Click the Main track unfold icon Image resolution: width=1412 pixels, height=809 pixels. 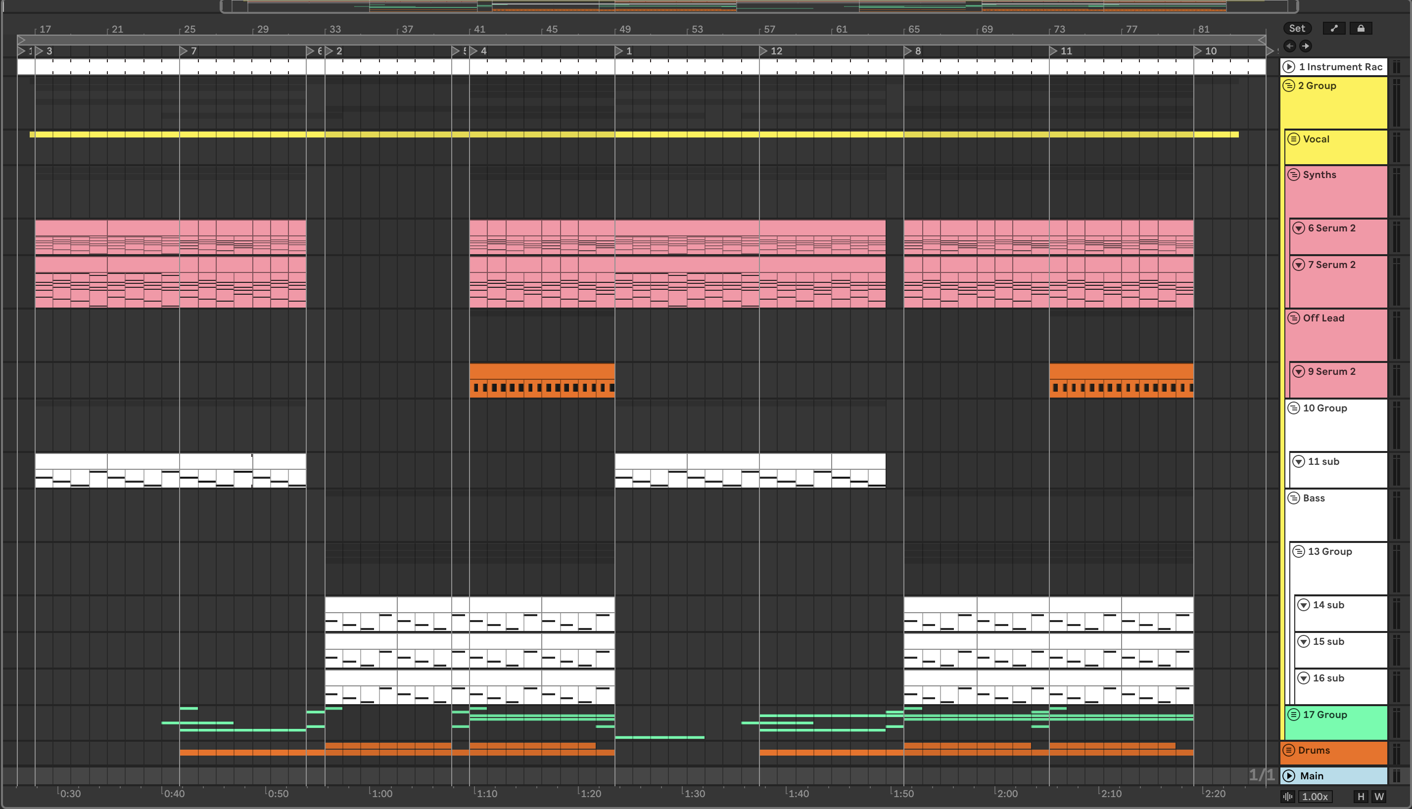coord(1289,776)
